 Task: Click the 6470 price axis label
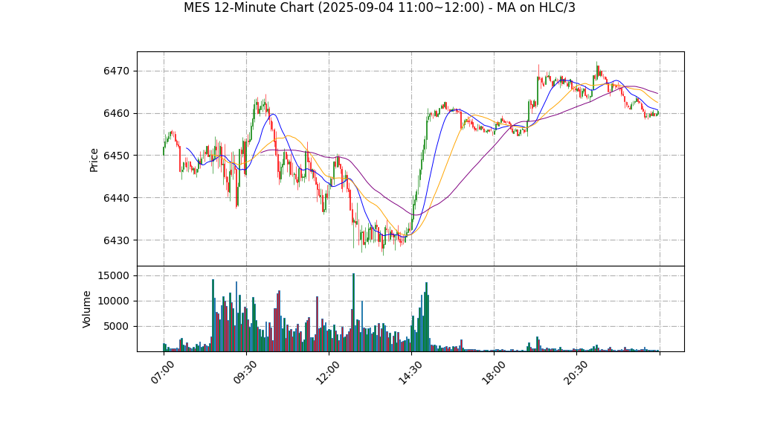click(x=116, y=71)
